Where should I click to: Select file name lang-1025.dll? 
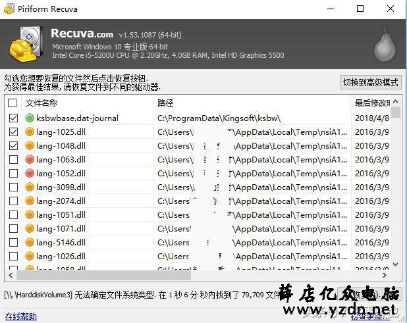click(61, 132)
